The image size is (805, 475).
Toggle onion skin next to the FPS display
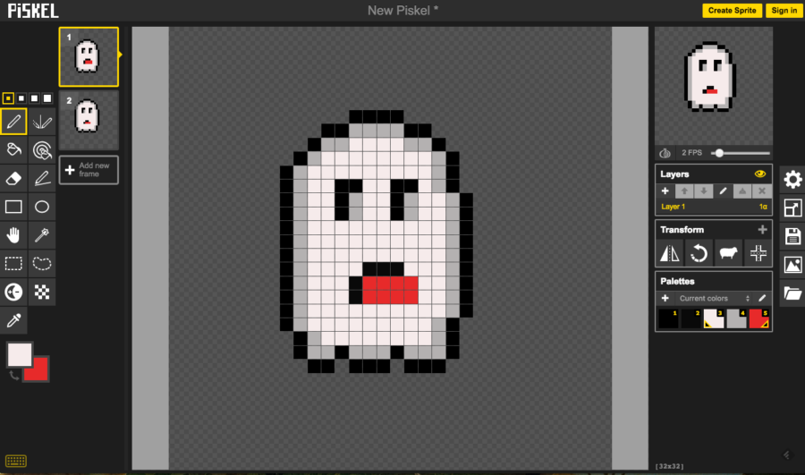click(665, 153)
